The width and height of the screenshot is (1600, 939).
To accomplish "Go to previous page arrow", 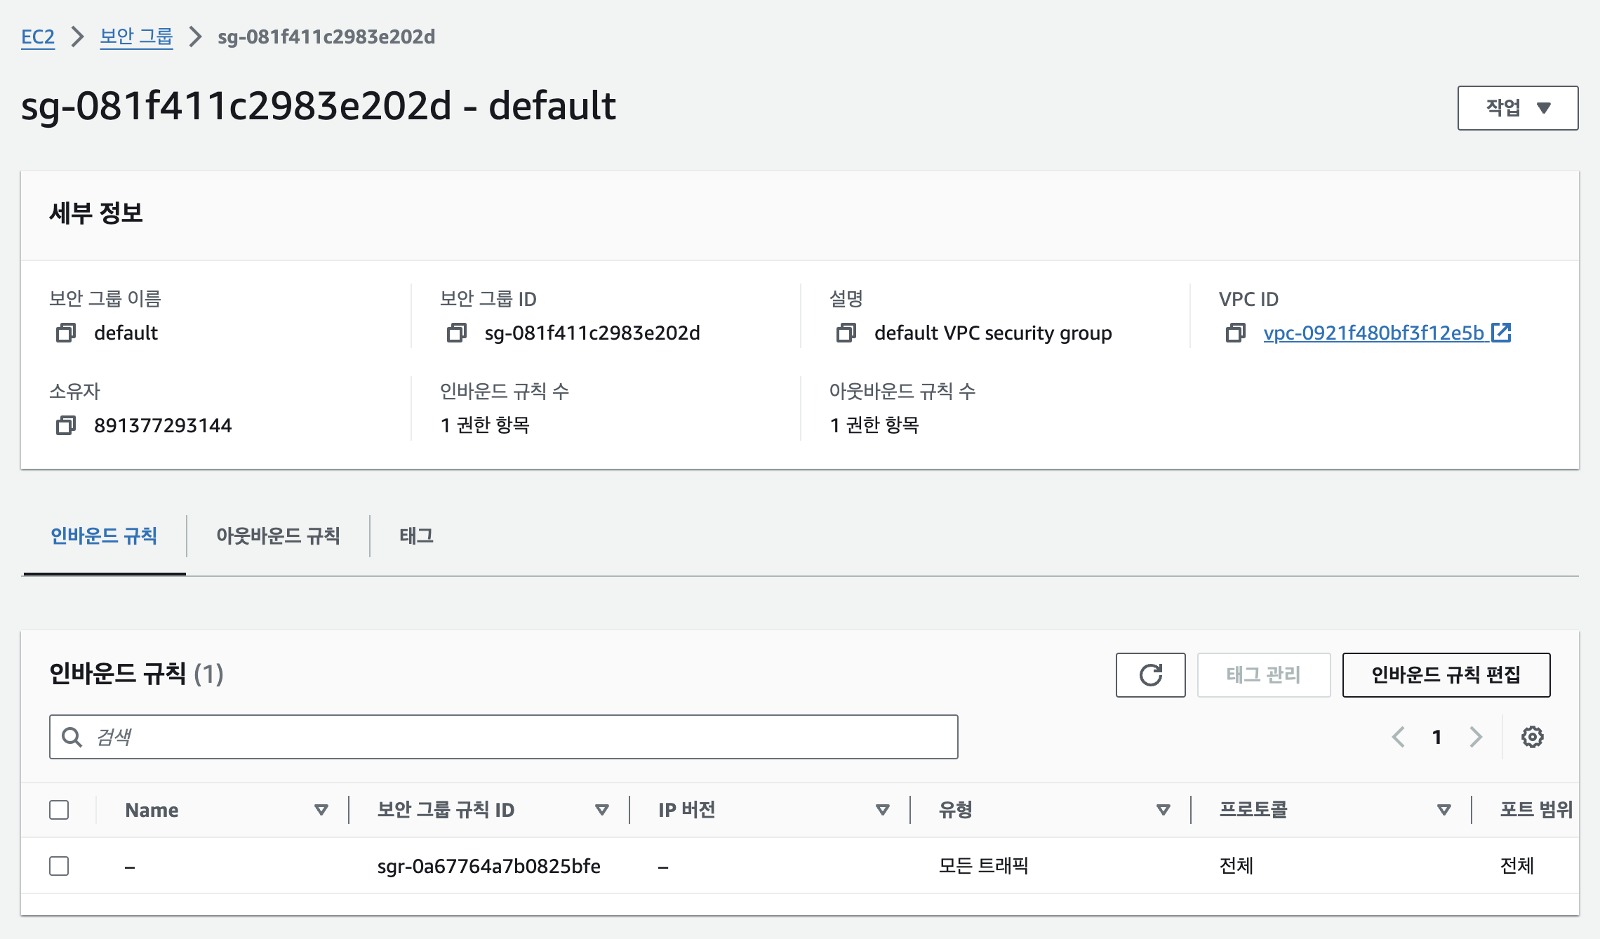I will [x=1399, y=737].
